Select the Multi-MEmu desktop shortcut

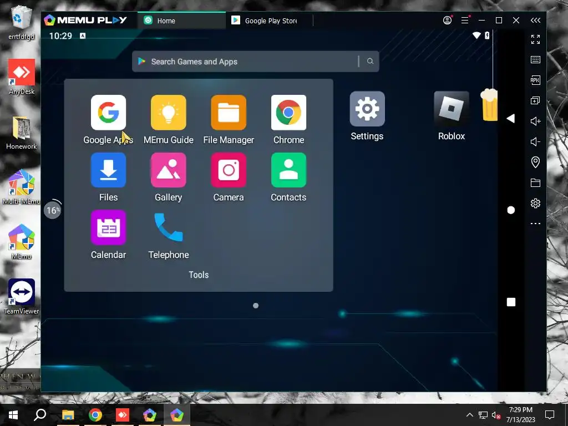click(22, 187)
